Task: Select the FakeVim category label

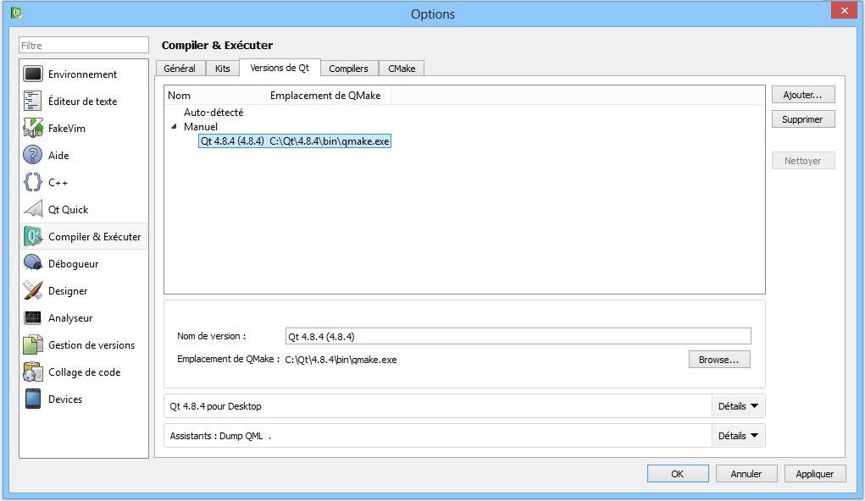Action: (x=67, y=129)
